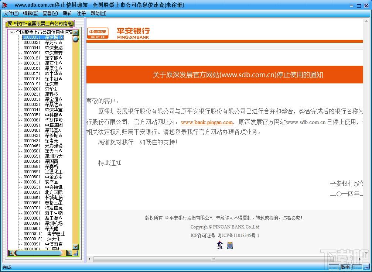This screenshot has height=272, width=372.
Task: Click the 完成 status bar text
Action: 7,267
